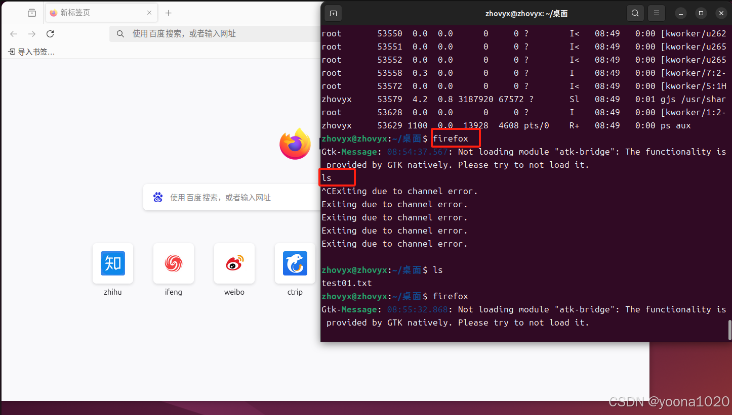The image size is (732, 415).
Task: Minimize the terminal window
Action: pos(681,13)
